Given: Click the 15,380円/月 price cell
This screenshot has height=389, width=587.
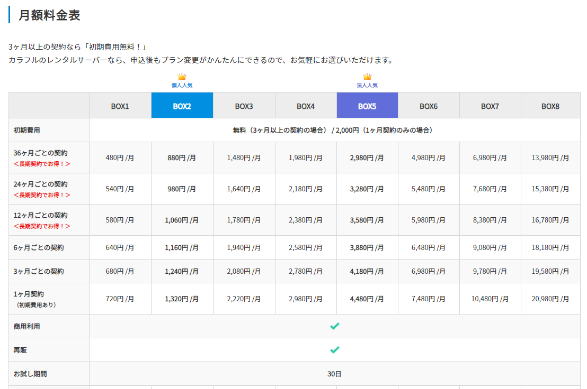Looking at the screenshot, I should tap(550, 189).
